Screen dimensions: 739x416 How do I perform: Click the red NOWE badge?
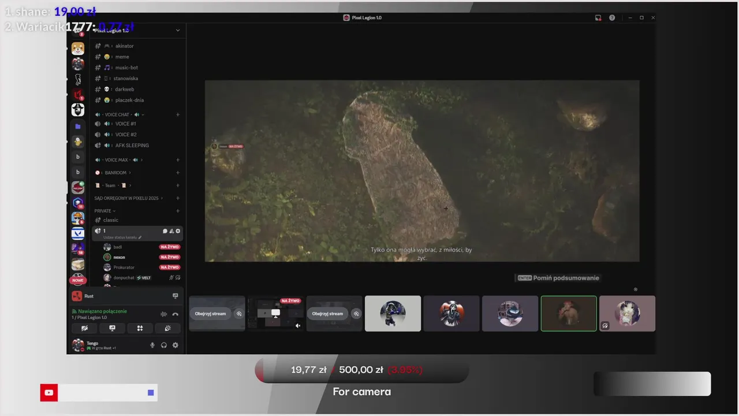78,280
